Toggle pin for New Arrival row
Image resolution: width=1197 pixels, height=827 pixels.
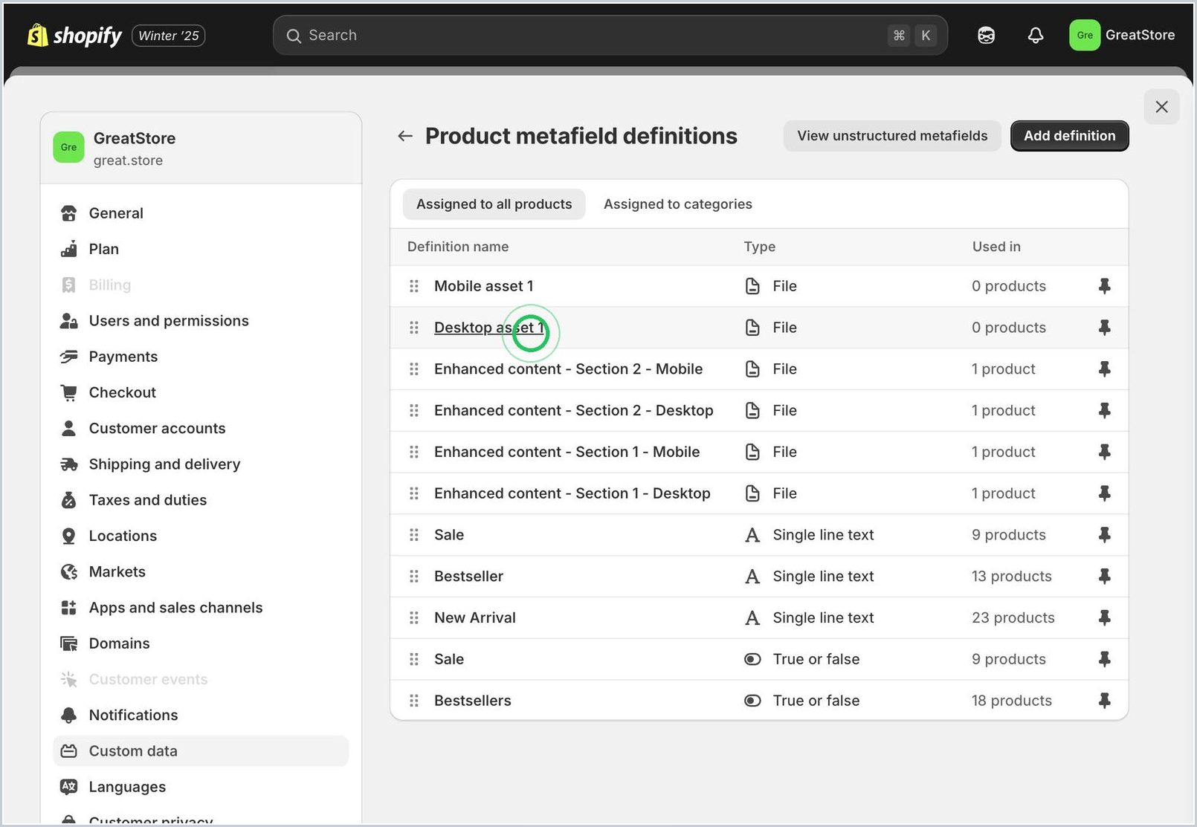1104,618
